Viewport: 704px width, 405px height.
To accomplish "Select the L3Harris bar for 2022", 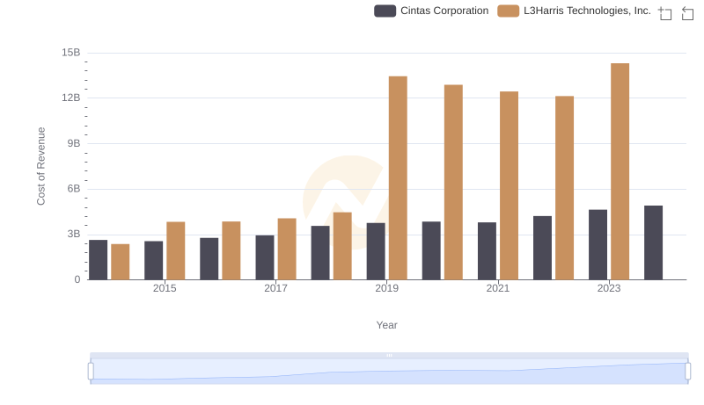I will point(564,188).
